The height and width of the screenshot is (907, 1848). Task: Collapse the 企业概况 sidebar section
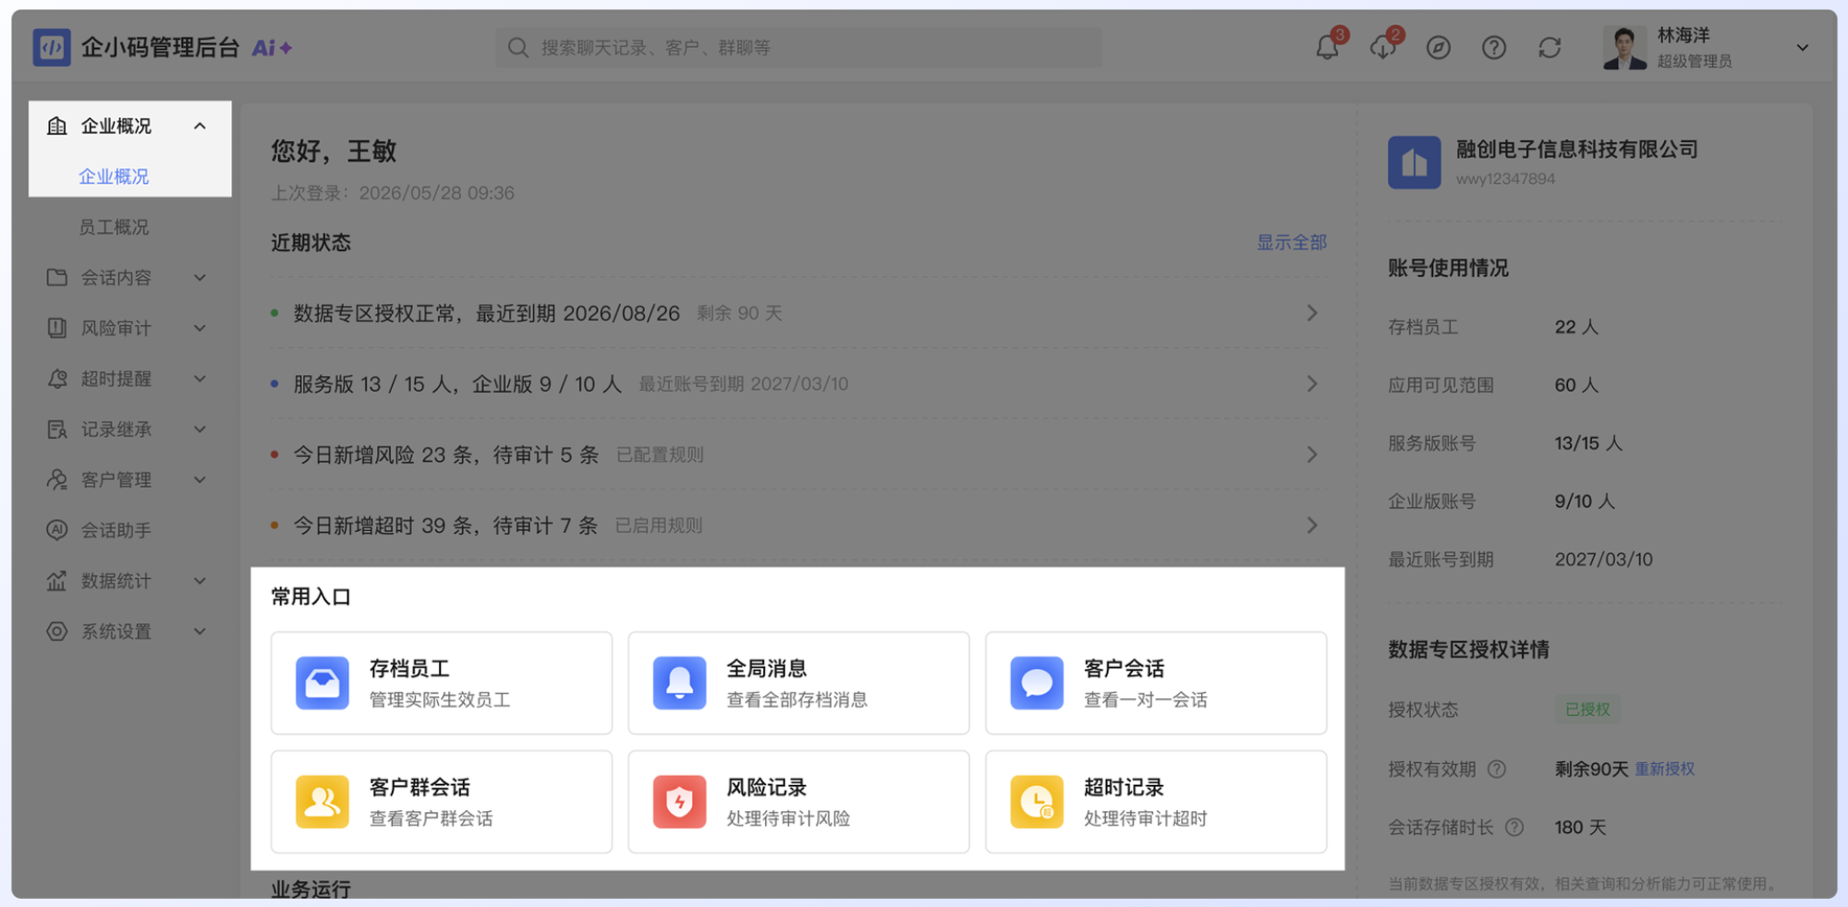pos(200,126)
